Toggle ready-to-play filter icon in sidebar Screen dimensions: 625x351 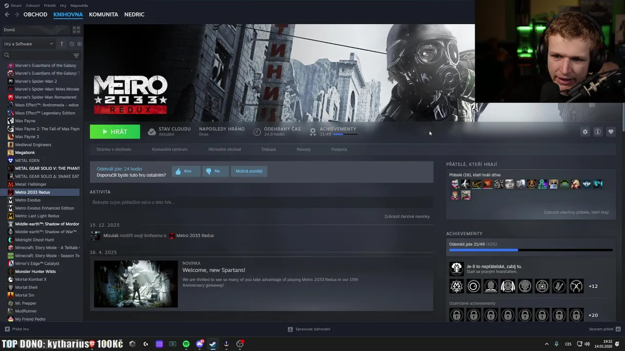pos(80,44)
